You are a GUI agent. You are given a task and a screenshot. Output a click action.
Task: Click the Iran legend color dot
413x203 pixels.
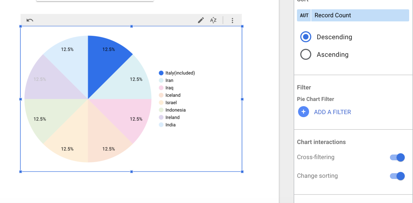[161, 80]
